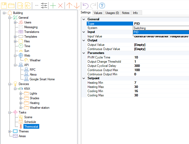The height and width of the screenshot is (144, 189).
Task: Select the Shades folder in KNX
Action: 34,98
